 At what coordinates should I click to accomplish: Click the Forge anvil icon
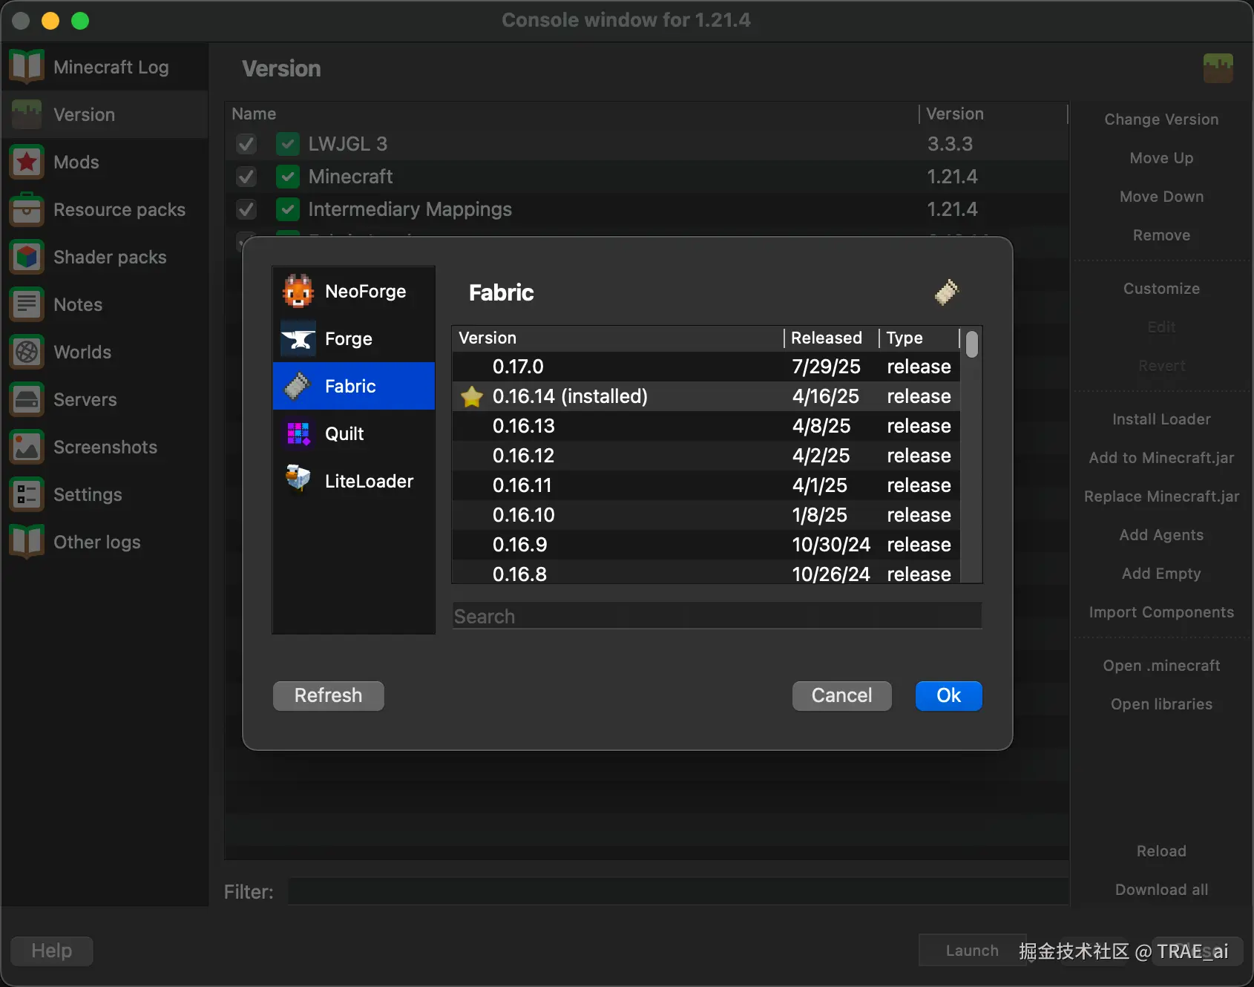(x=298, y=338)
